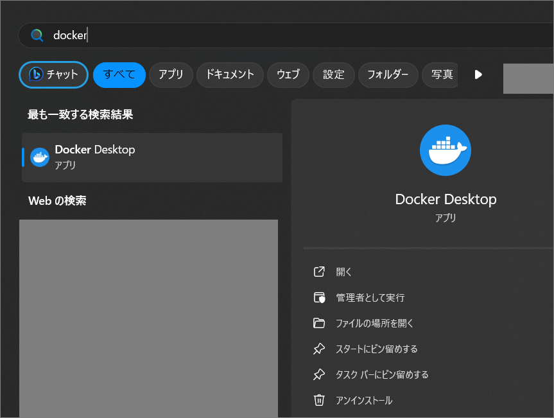Choose 開く to launch Docker Desktop
This screenshot has width=554, height=418.
point(343,272)
